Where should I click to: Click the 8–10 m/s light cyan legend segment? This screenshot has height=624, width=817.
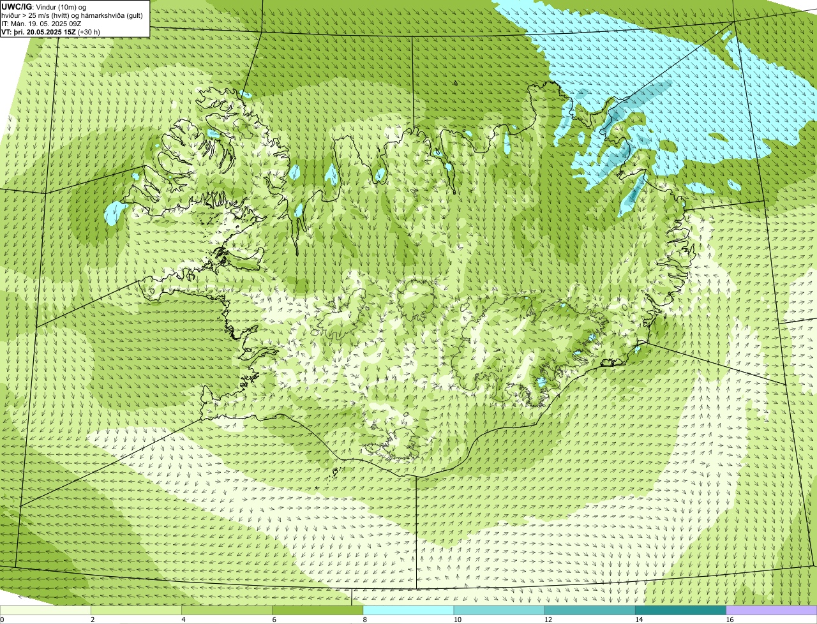click(x=408, y=610)
